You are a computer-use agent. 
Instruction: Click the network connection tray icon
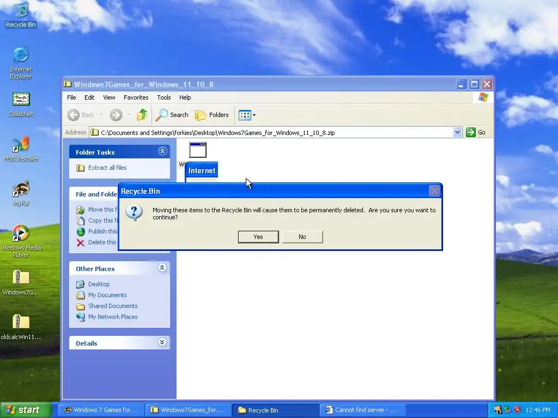click(x=507, y=410)
